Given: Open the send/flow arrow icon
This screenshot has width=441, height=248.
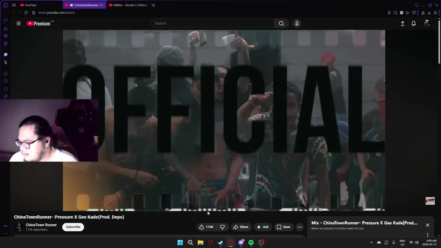Looking at the screenshot, I should click(408, 13).
